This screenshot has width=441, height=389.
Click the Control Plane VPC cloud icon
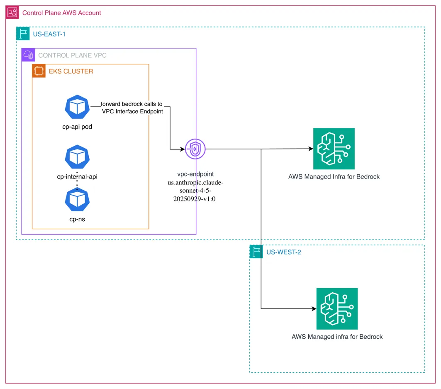(28, 55)
